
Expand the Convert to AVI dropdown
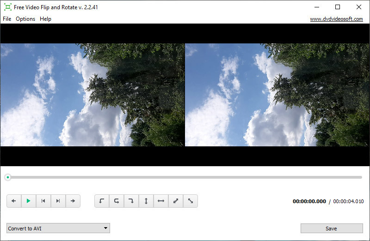(58, 228)
